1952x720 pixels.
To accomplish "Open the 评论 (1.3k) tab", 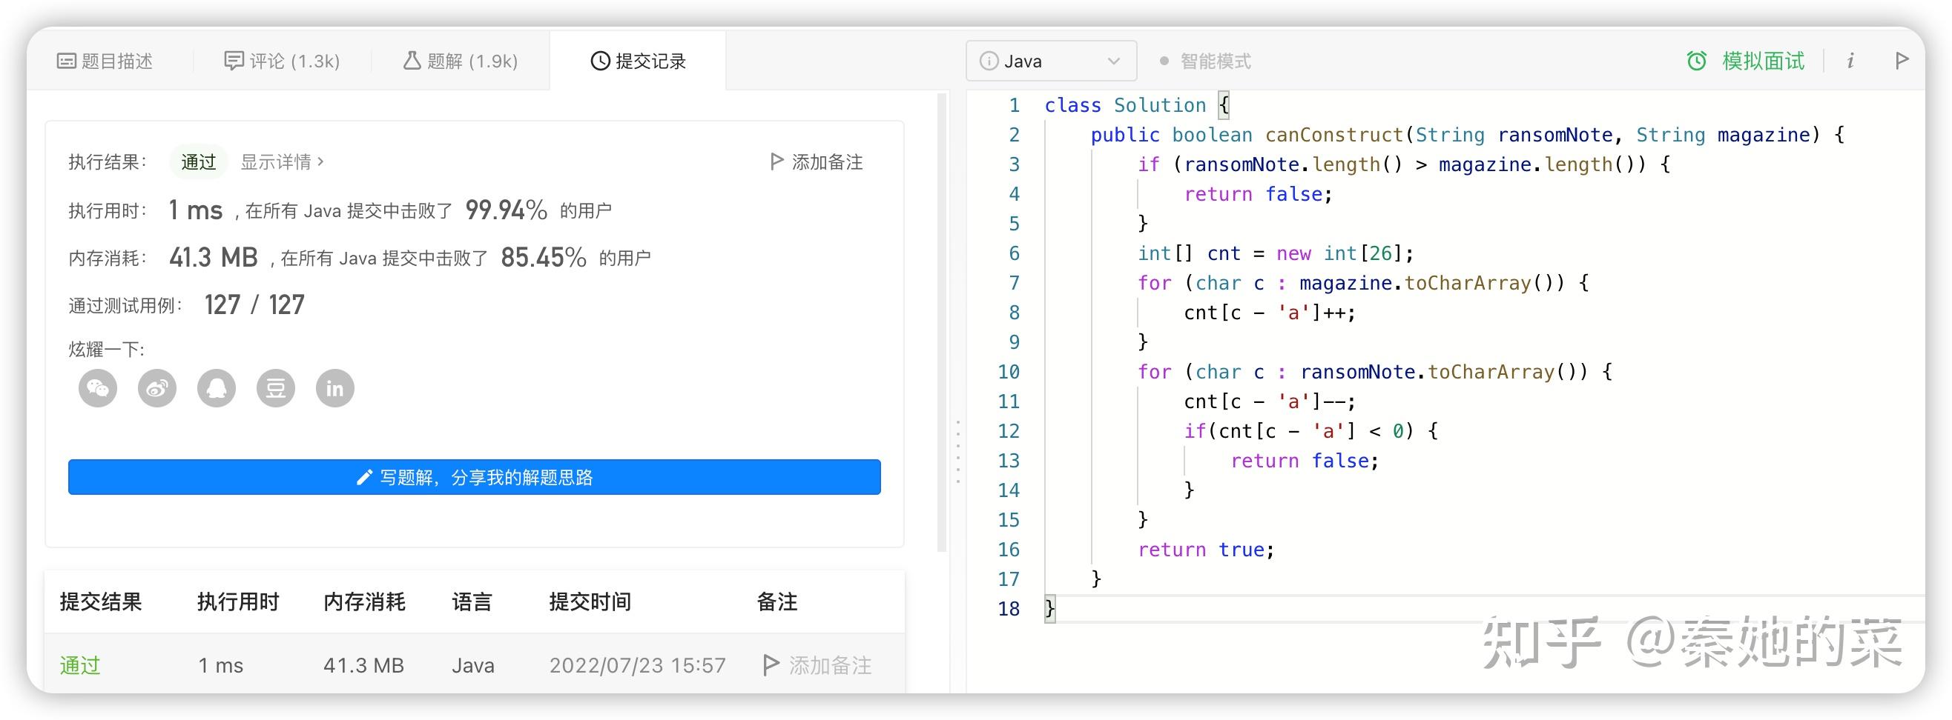I will 283,61.
